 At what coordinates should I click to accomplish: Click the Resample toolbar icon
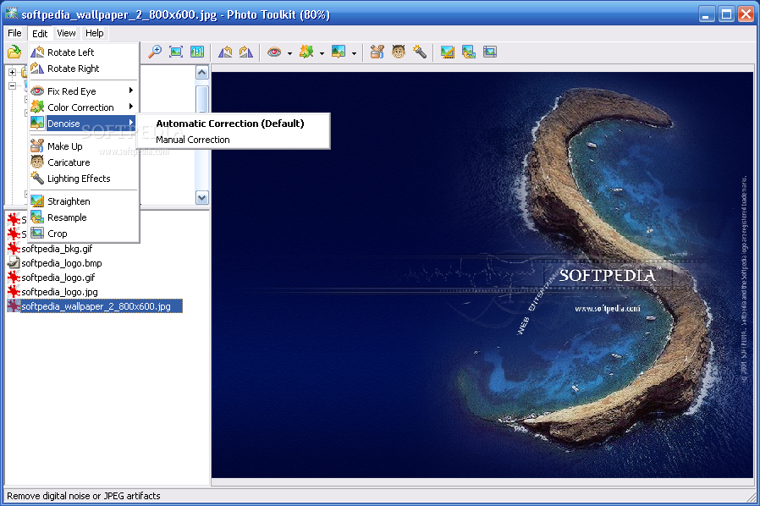tap(469, 52)
